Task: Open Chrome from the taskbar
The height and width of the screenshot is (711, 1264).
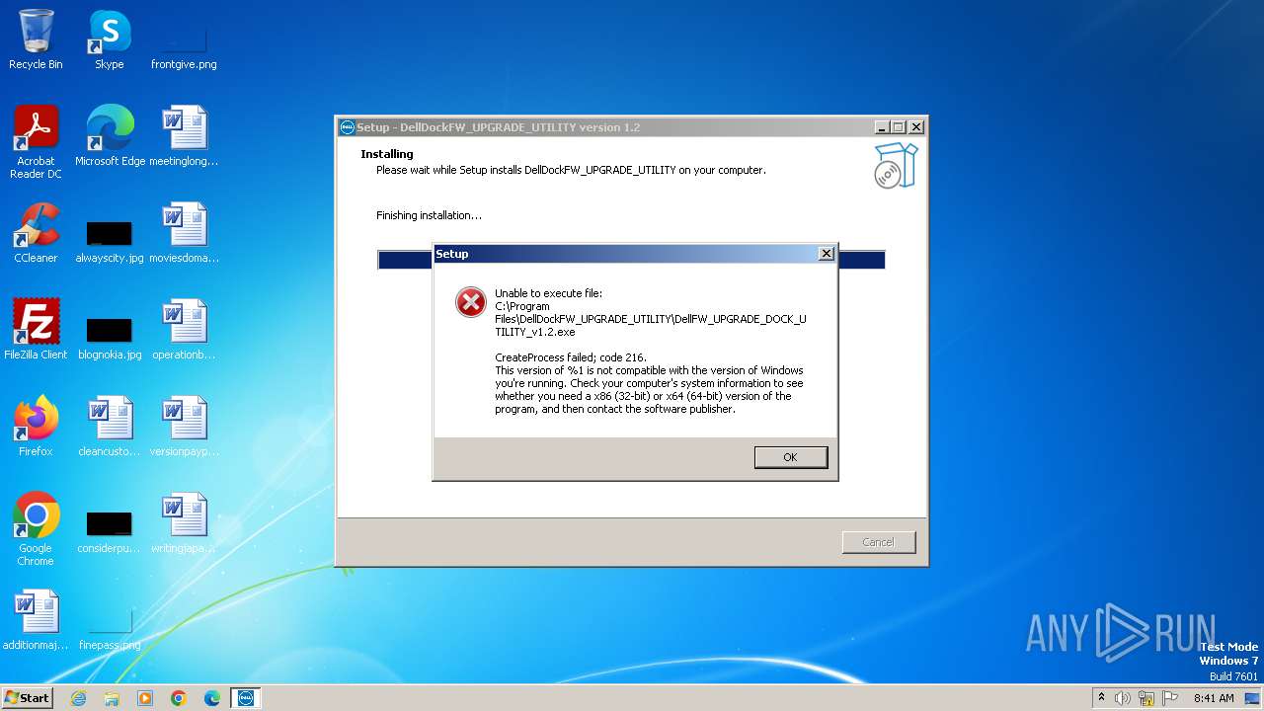Action: pos(179,698)
